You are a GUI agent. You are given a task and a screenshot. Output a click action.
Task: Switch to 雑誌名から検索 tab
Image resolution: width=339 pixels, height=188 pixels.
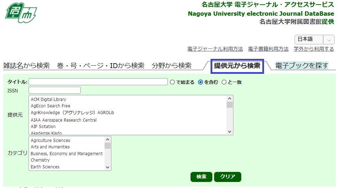coord(26,66)
